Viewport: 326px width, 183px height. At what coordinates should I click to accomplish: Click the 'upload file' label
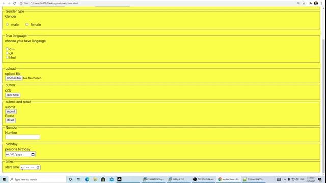[x=13, y=74]
